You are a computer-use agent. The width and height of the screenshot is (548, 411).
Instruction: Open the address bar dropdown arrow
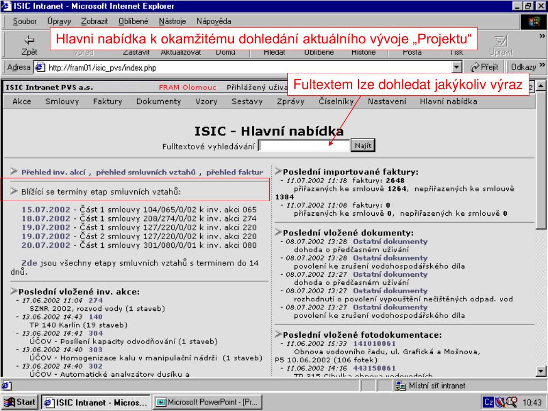point(456,67)
